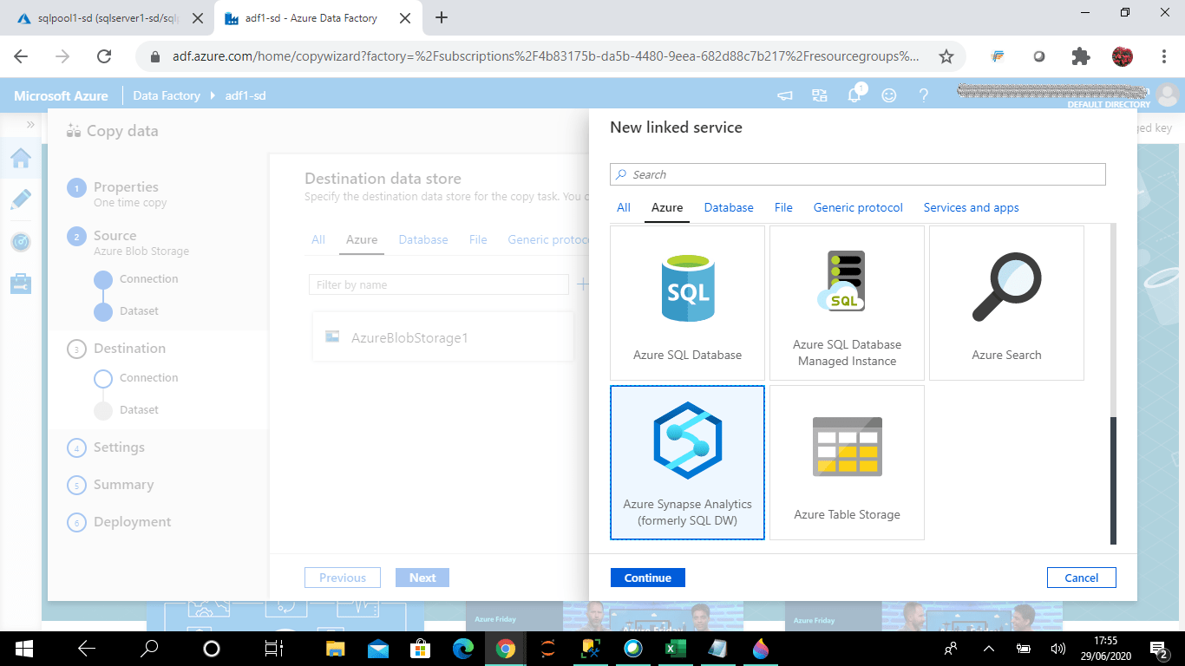Screen dimensions: 1185x666
Task: Click the Microsoft Azure header link
Action: click(61, 95)
